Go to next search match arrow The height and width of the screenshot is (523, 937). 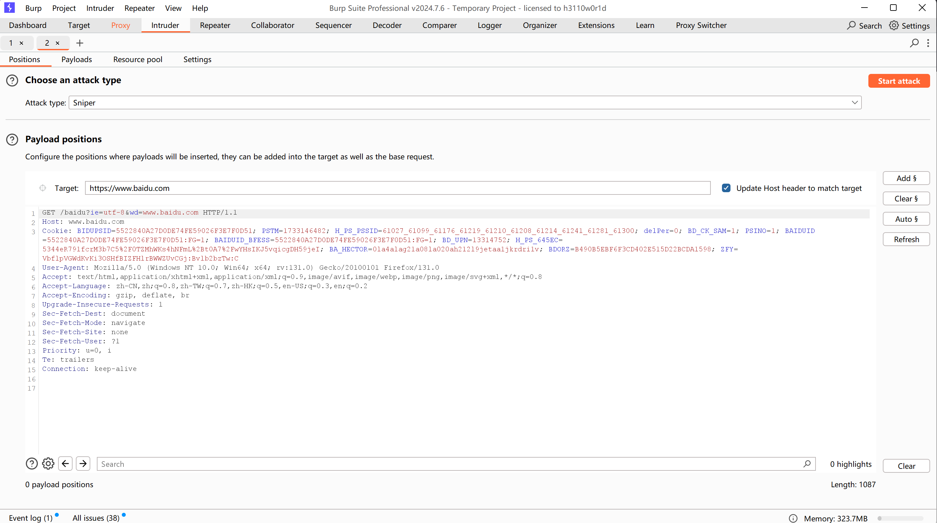click(x=83, y=464)
